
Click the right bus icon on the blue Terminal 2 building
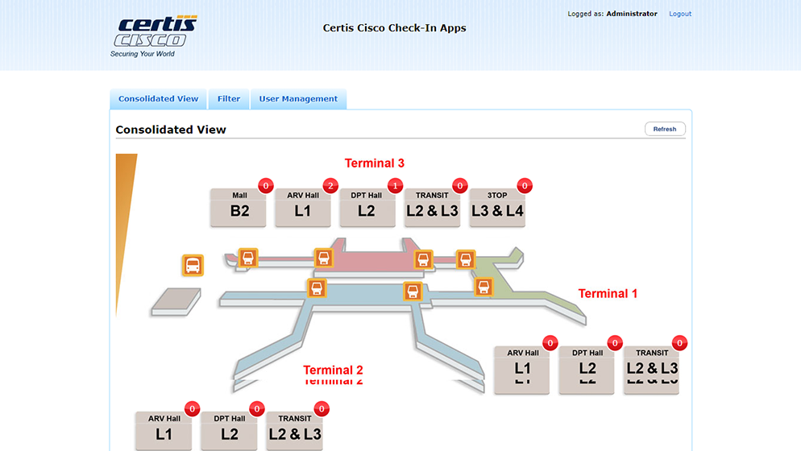[x=413, y=292]
